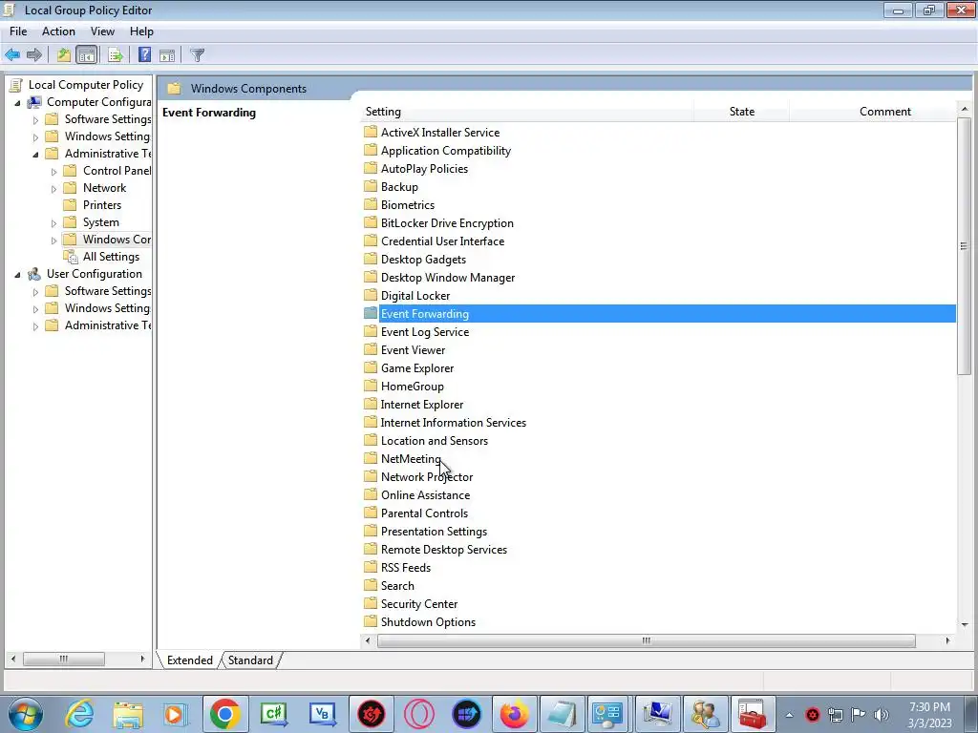The width and height of the screenshot is (978, 733).
Task: Open the Help toolbar icon
Action: pyautogui.click(x=144, y=54)
